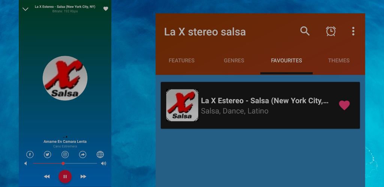Screen dimensions: 384x187
Task: Click the mute speaker icon left of volume slider
Action: point(25,163)
